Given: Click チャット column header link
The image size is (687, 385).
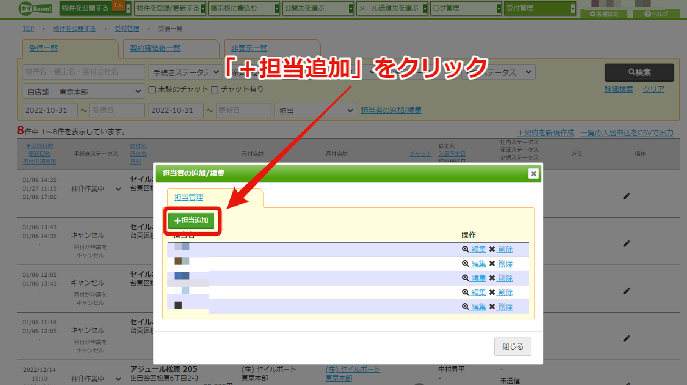Looking at the screenshot, I should click(421, 154).
